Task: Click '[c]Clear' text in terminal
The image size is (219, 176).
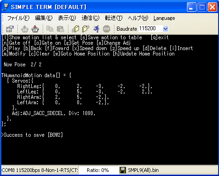Action: (x=39, y=54)
